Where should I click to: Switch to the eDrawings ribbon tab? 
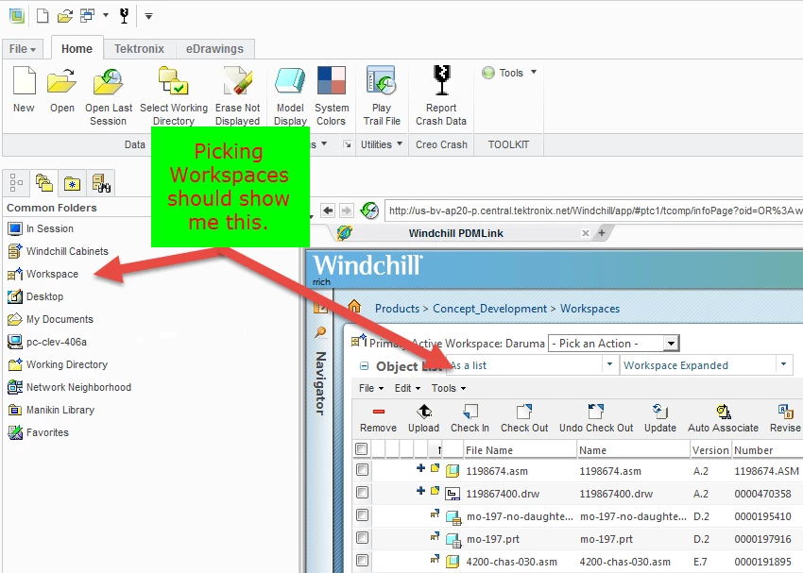tap(214, 48)
